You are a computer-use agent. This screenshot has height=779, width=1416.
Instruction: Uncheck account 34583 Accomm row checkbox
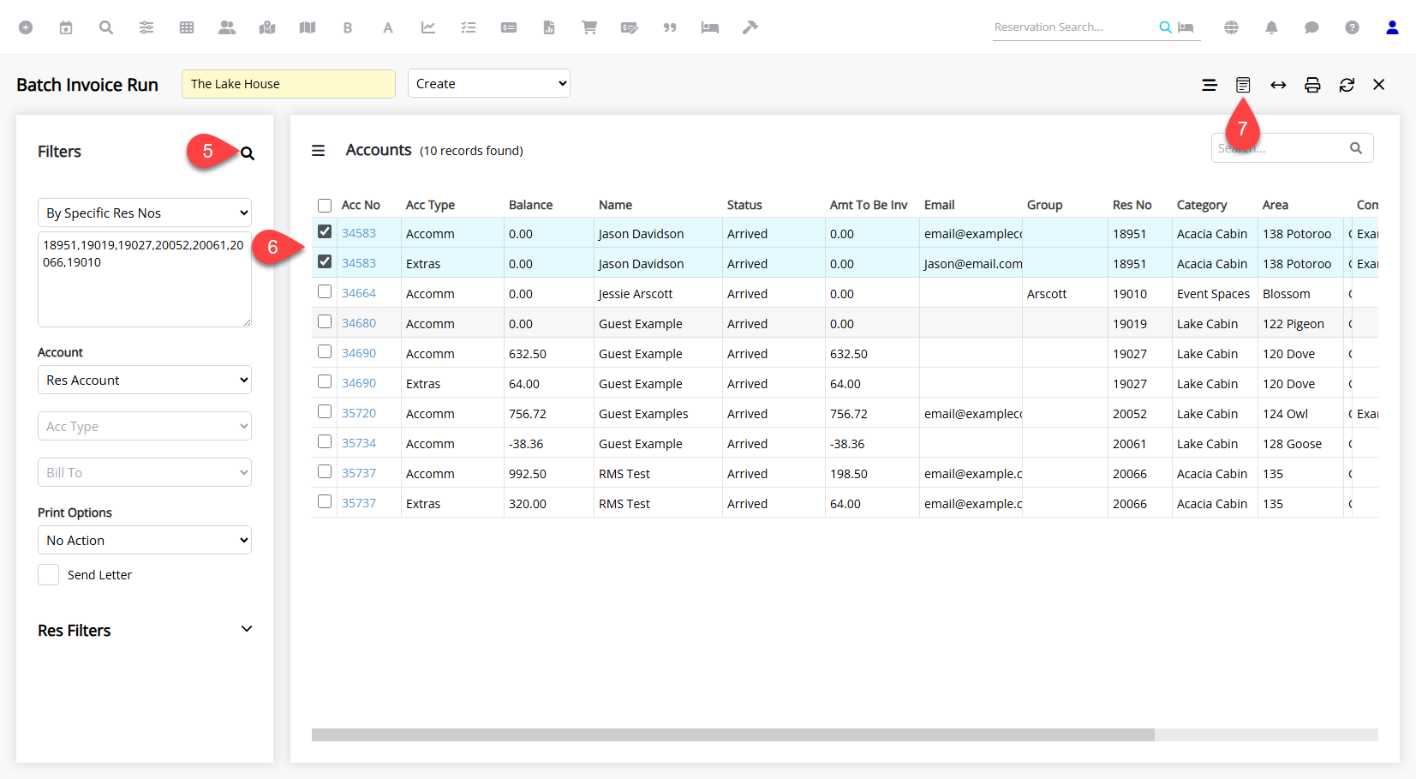coord(325,231)
